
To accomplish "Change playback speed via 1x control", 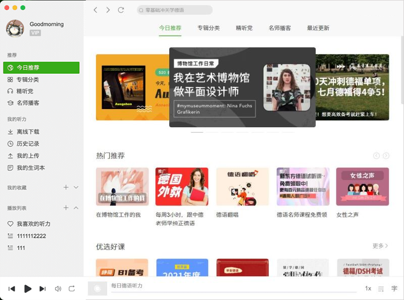I will click(x=368, y=288).
